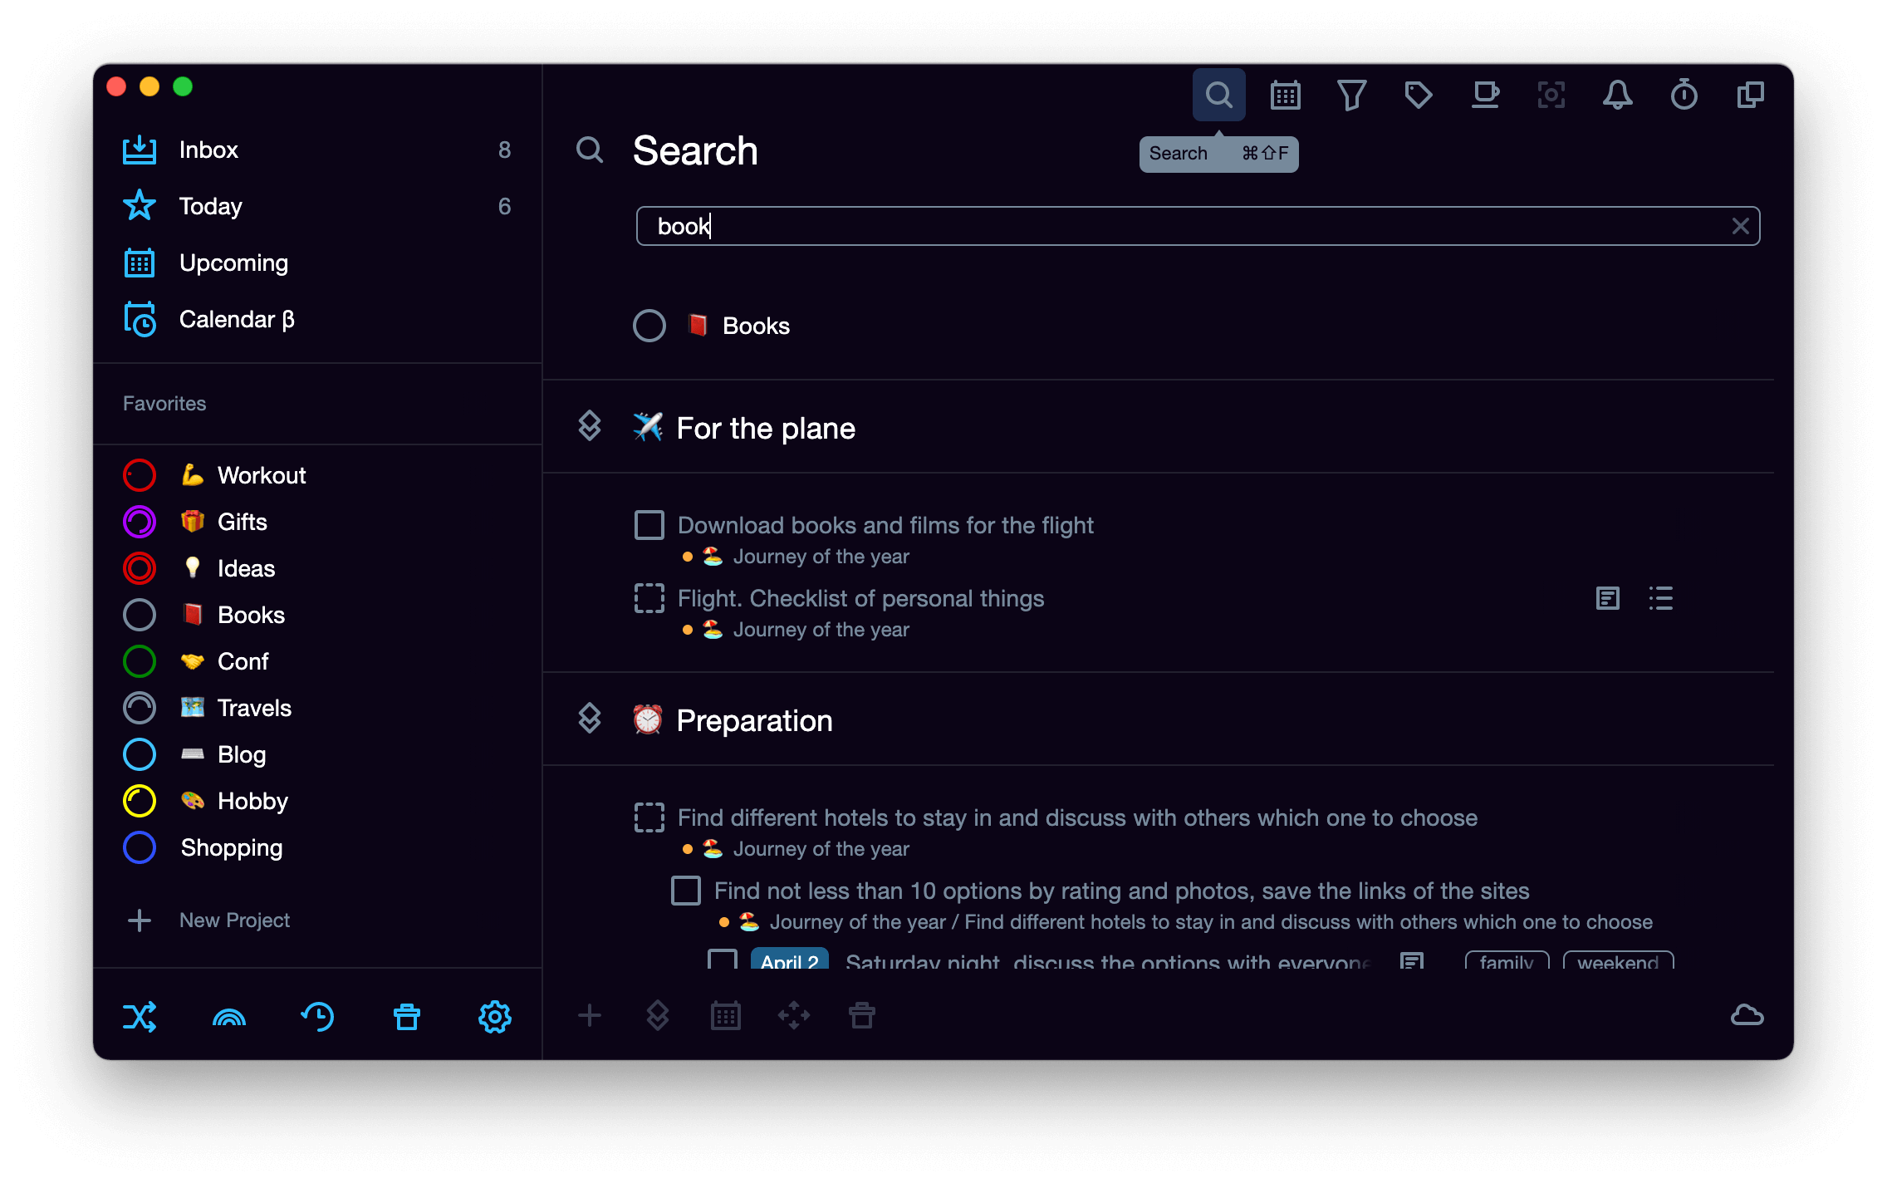Click the April 2 date badge
This screenshot has height=1183, width=1887.
pos(789,960)
